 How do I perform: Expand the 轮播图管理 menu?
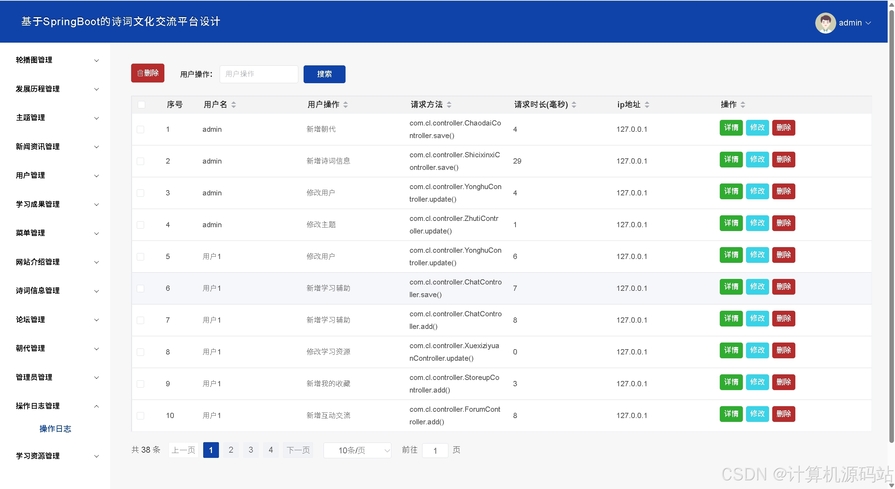point(55,60)
